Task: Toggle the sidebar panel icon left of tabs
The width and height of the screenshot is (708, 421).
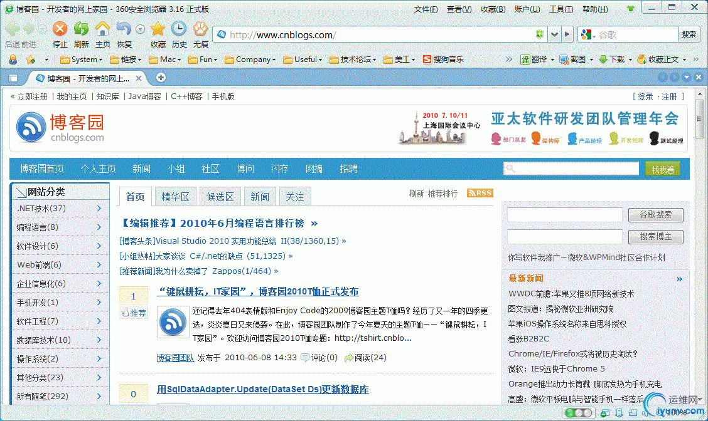Action: point(13,78)
